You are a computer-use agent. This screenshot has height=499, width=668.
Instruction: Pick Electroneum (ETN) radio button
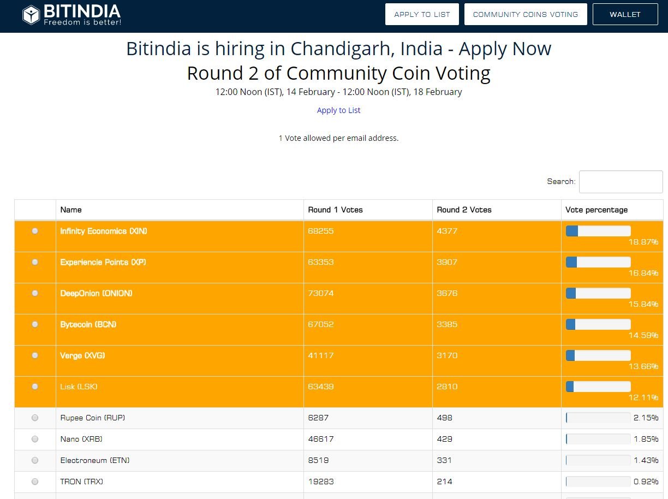coord(35,460)
